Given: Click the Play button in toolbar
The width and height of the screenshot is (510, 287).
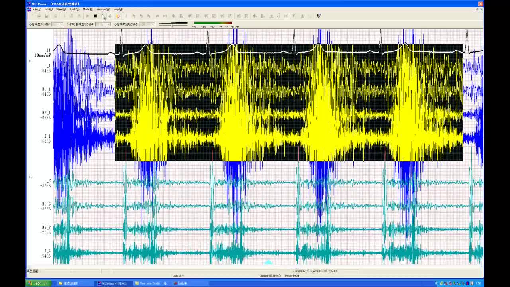Looking at the screenshot, I should pos(88,16).
